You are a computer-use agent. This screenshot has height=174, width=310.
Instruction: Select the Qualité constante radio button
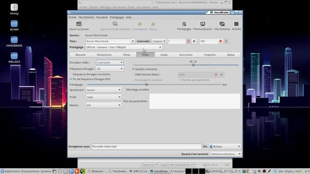[133, 69]
